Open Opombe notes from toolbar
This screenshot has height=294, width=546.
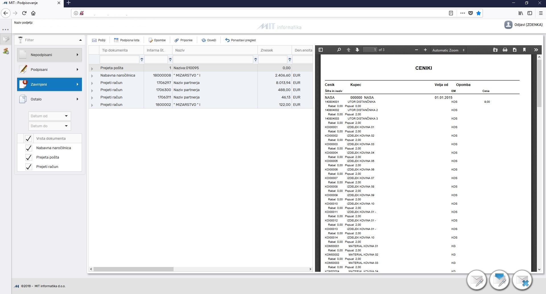click(x=157, y=40)
